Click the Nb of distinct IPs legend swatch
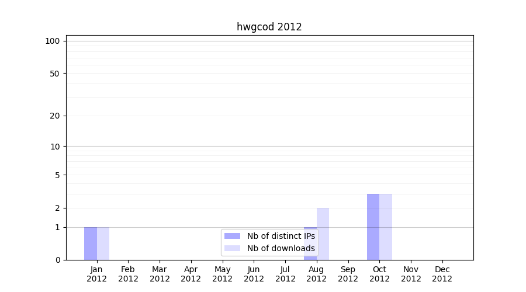 point(232,236)
